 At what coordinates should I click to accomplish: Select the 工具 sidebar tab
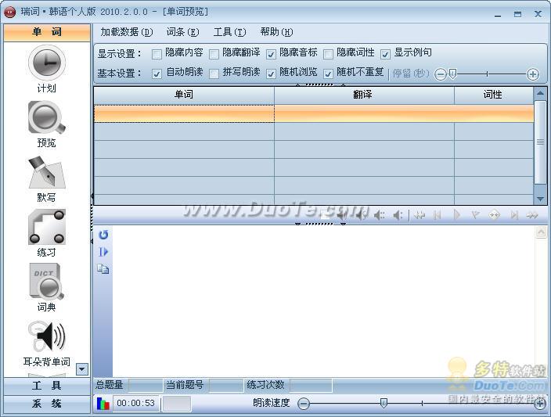tap(47, 386)
